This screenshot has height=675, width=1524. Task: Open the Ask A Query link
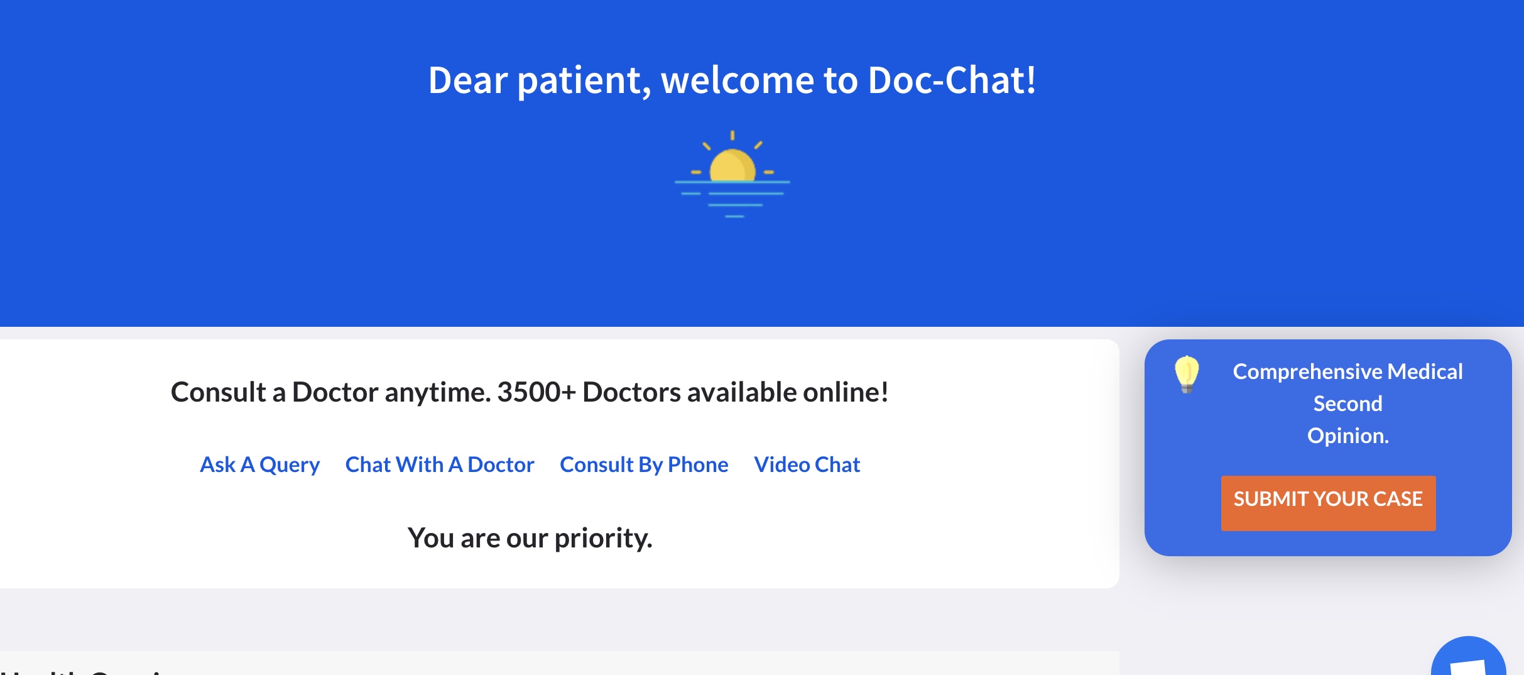tap(259, 464)
